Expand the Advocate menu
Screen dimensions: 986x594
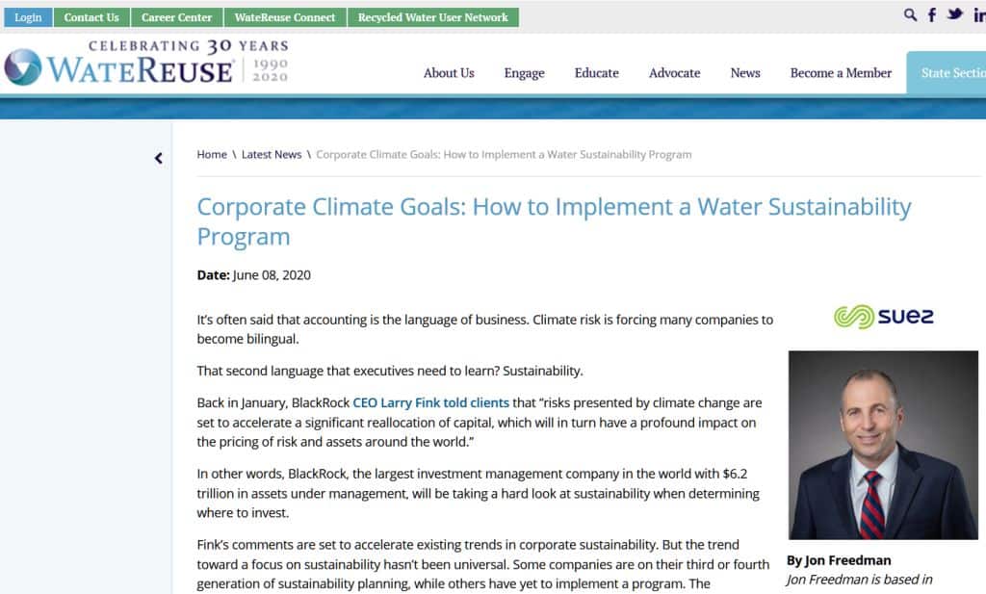point(675,73)
